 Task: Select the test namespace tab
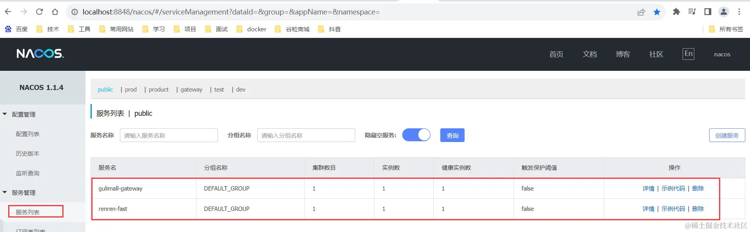click(x=219, y=89)
